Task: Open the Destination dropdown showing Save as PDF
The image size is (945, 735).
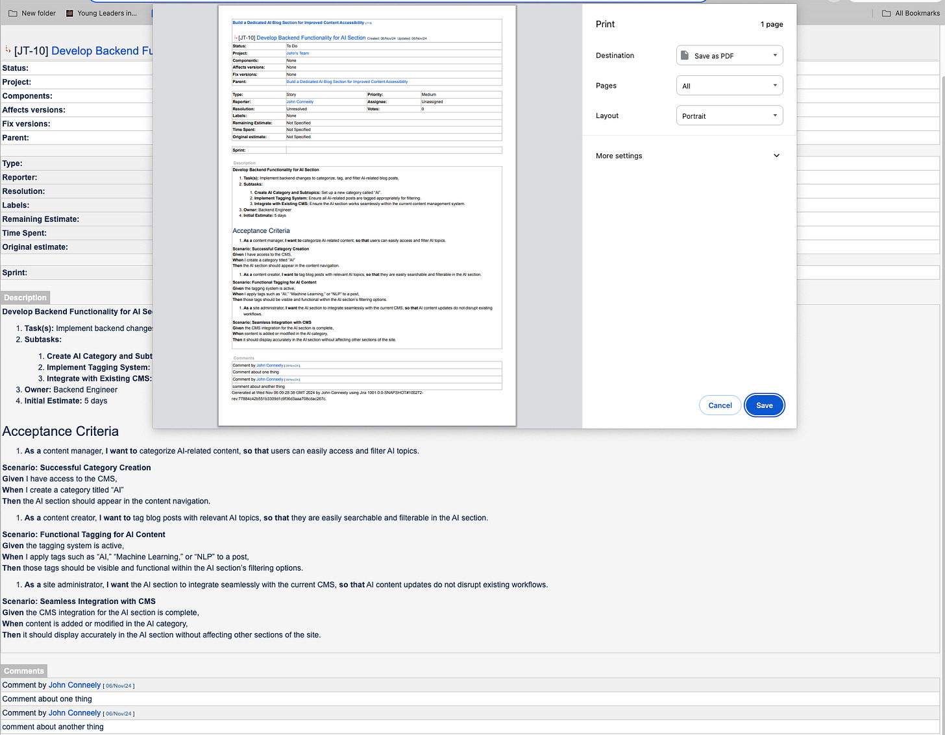Action: coord(730,56)
